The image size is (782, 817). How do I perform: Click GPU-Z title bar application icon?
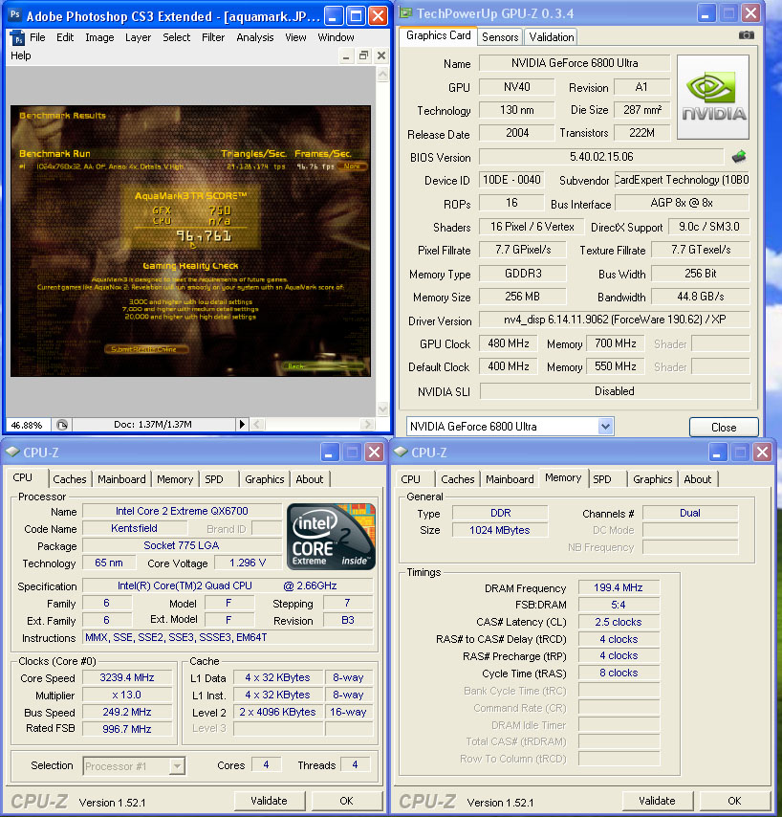pos(406,13)
